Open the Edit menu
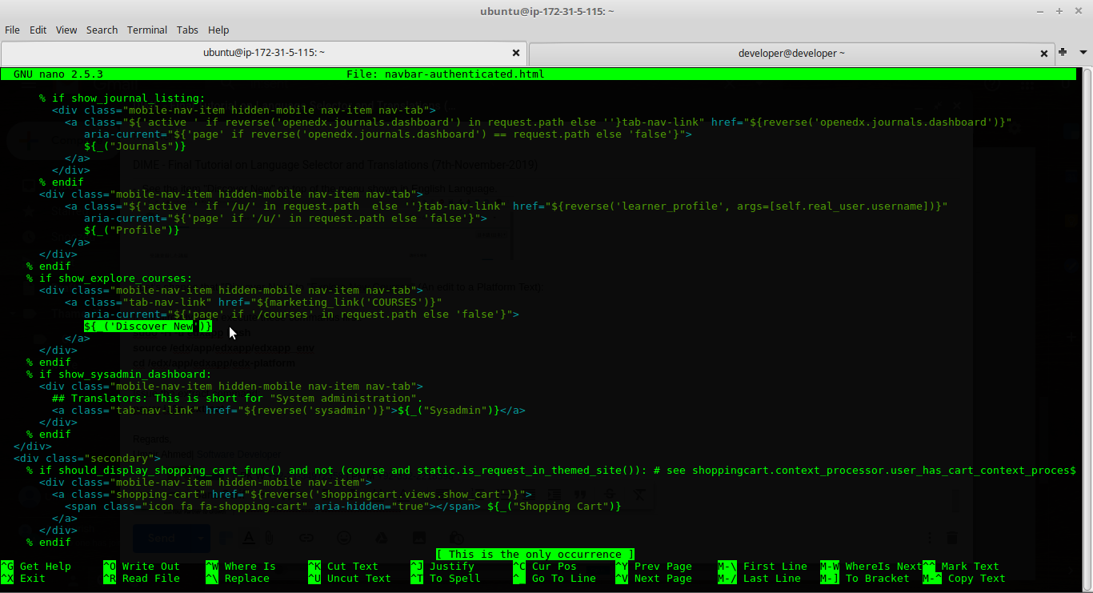1093x593 pixels. point(38,30)
